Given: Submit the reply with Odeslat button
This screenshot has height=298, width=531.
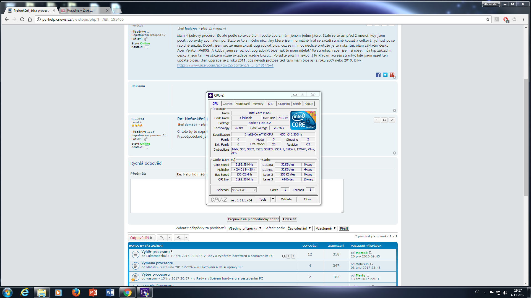Looking at the screenshot, I should 289,219.
